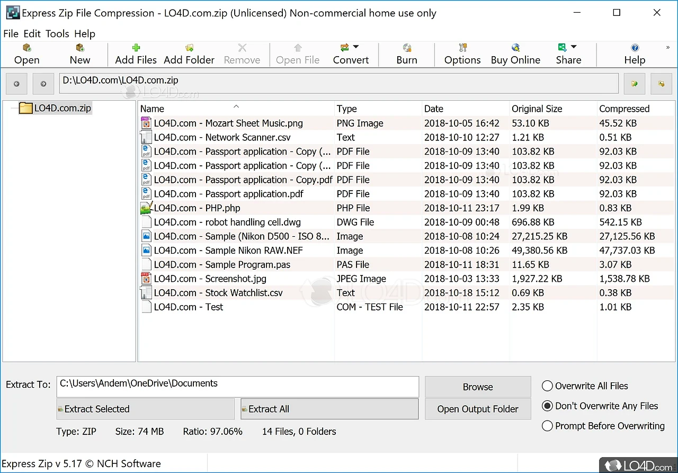This screenshot has width=678, height=473.
Task: Open the Tools menu
Action: point(57,34)
